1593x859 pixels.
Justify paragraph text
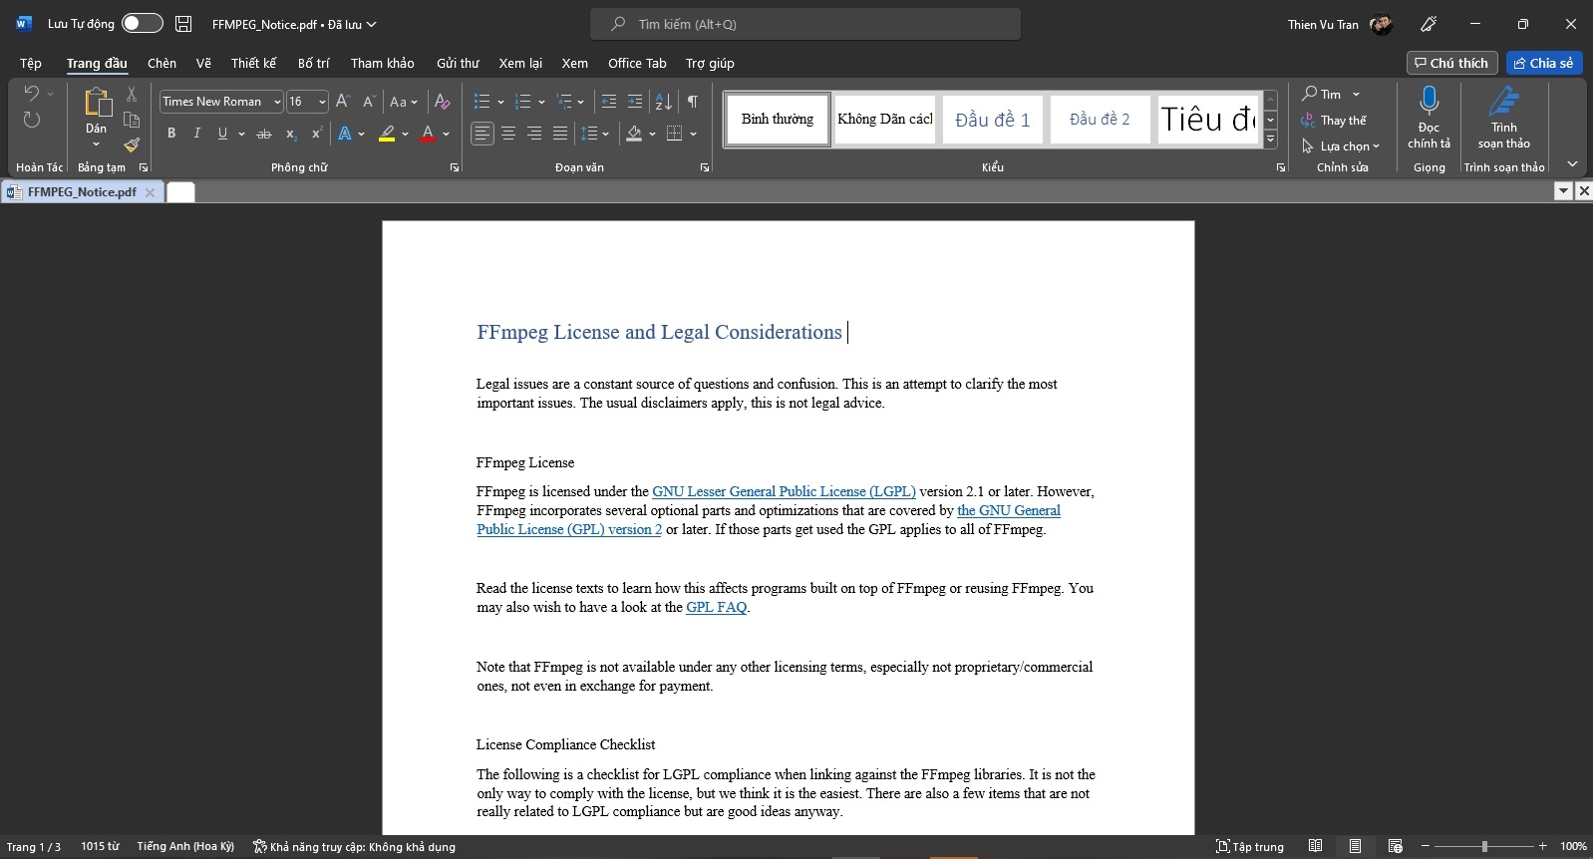tap(560, 134)
